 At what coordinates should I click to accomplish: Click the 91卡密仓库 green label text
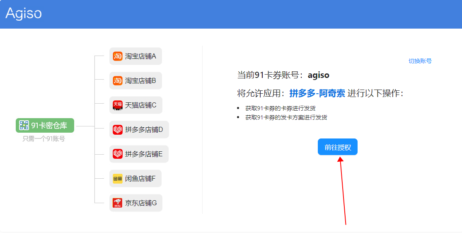[x=49, y=125]
